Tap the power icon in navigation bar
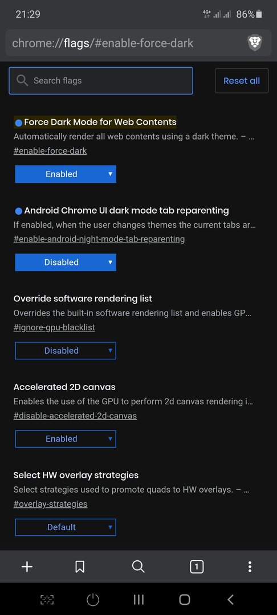 [x=92, y=599]
